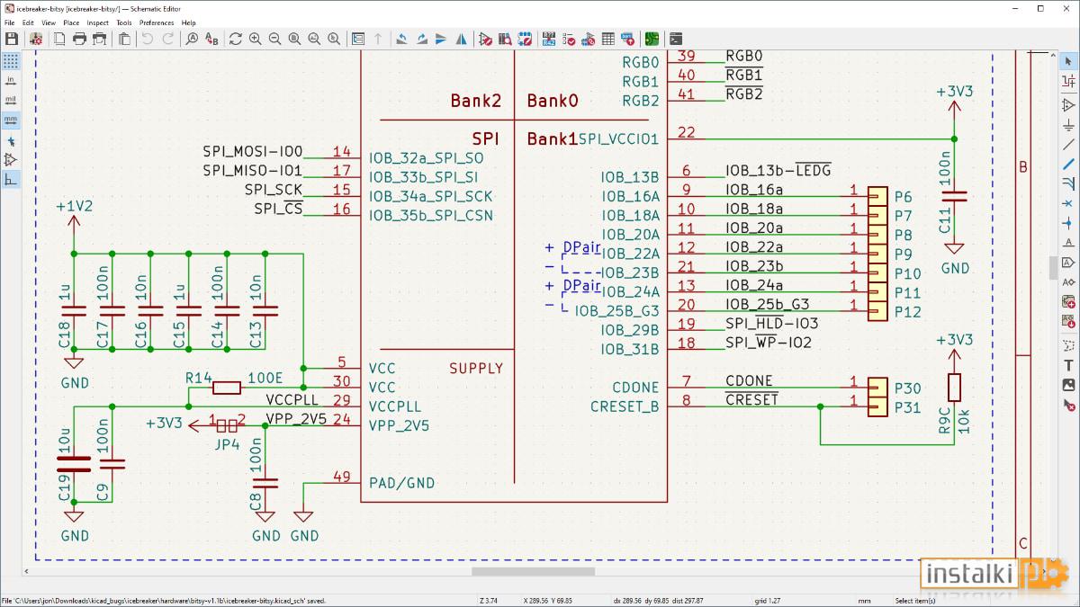The image size is (1080, 607).
Task: Toggle 90-degree wire constraint mode
Action: 11,180
